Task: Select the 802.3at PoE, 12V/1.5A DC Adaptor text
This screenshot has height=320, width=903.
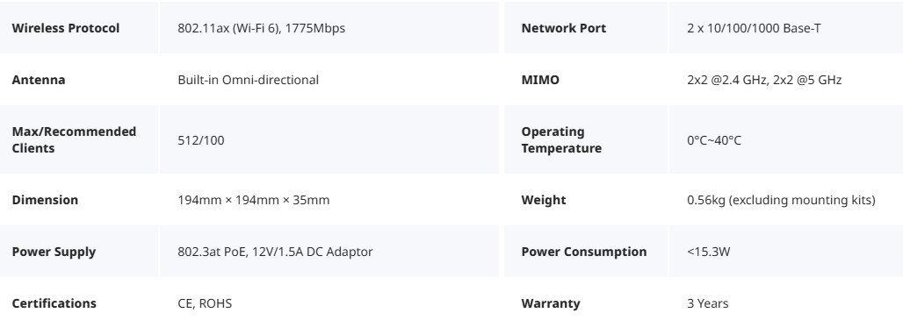Action: (x=275, y=252)
